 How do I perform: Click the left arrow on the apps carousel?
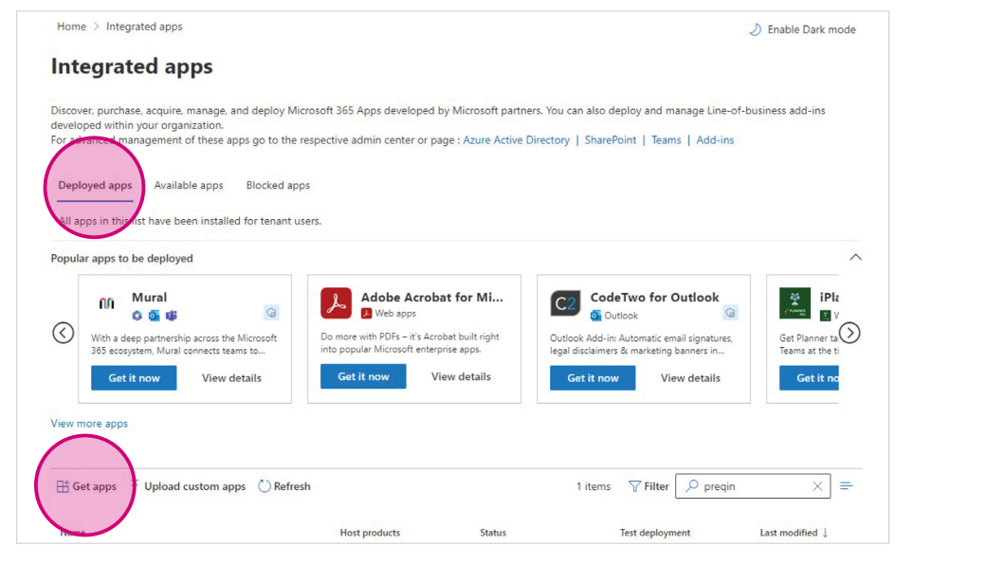pos(63,333)
